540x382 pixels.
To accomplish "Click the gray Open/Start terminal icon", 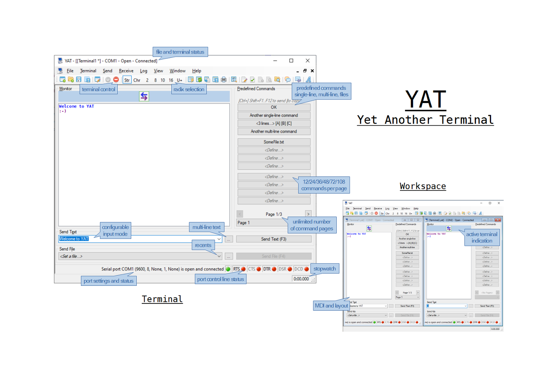I will click(x=108, y=79).
